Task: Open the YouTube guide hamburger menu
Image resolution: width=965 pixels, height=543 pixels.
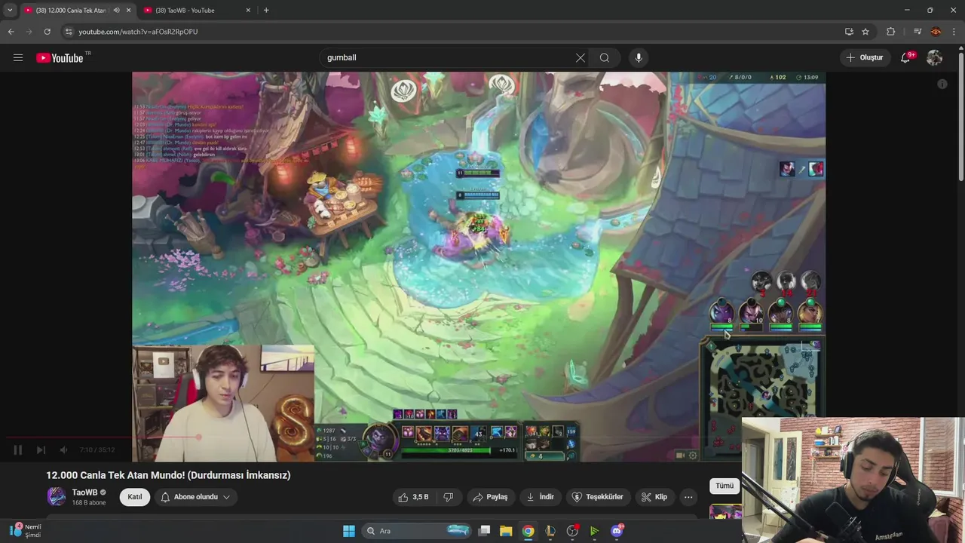Action: 18,57
